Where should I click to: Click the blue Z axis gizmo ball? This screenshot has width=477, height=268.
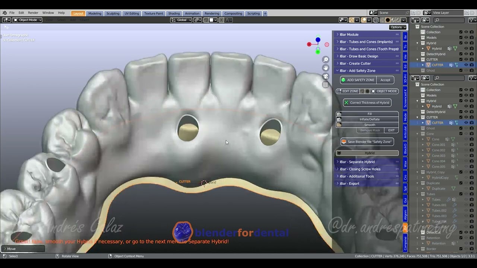tap(318, 39)
